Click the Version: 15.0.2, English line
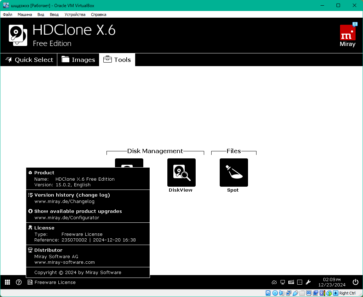The image size is (363, 297). 63,185
